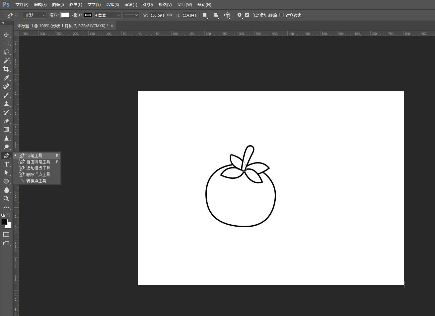
Task: Expand the 4 像素 stroke width dropdown
Action: coord(108,15)
